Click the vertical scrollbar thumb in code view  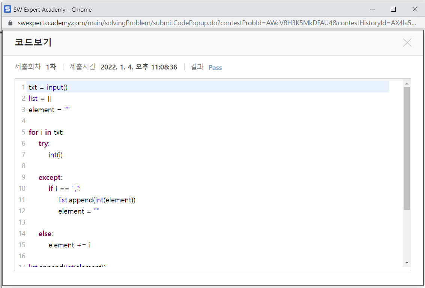[x=407, y=148]
